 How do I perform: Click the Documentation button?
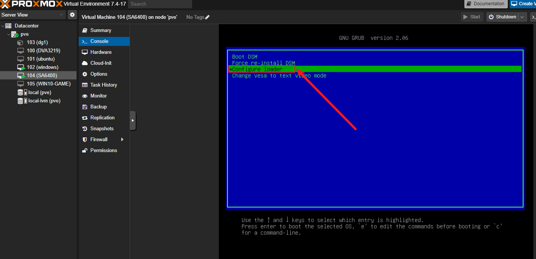(486, 4)
